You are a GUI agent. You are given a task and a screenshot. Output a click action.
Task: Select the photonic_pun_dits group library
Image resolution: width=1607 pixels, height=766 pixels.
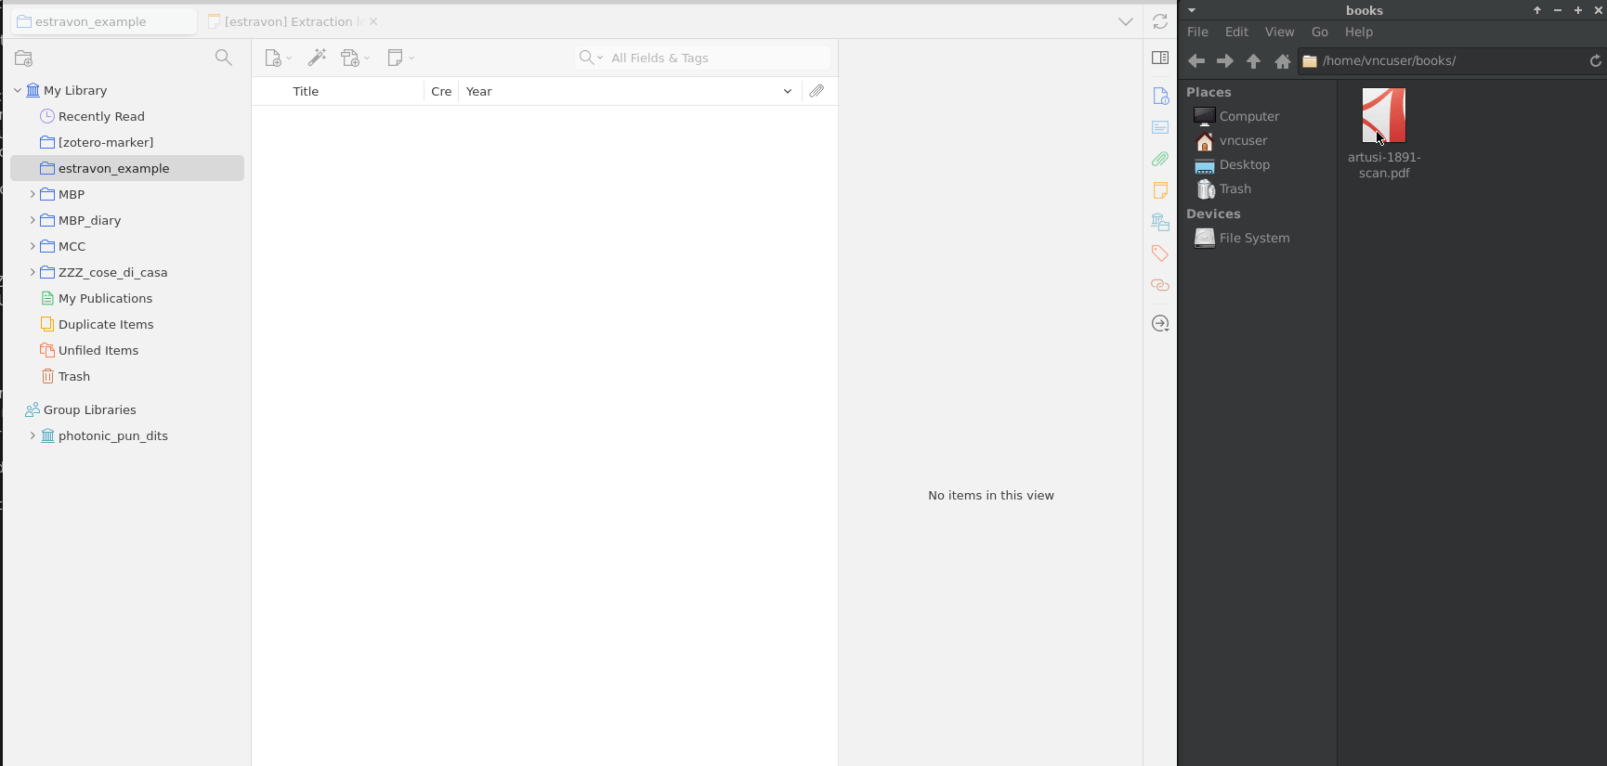pyautogui.click(x=127, y=435)
